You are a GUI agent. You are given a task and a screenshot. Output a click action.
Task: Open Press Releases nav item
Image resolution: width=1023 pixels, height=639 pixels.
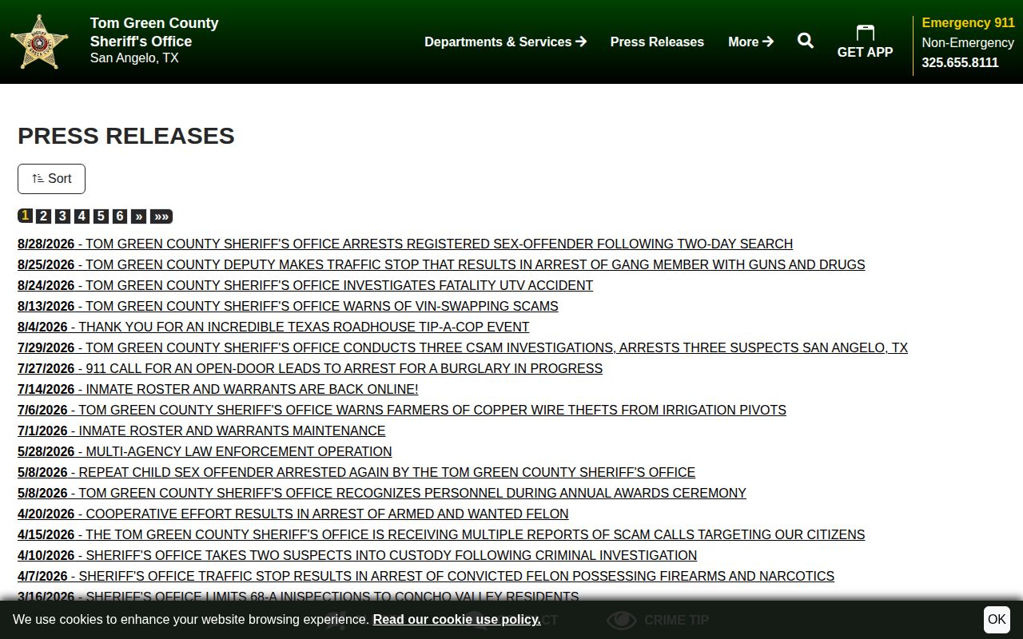657,42
